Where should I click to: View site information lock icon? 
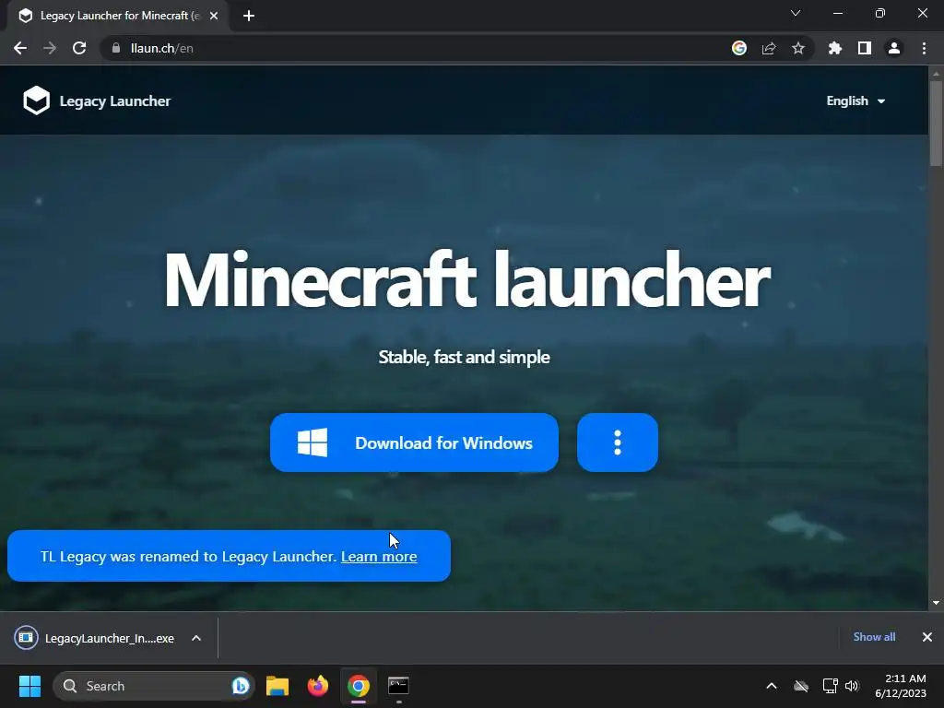pyautogui.click(x=116, y=48)
